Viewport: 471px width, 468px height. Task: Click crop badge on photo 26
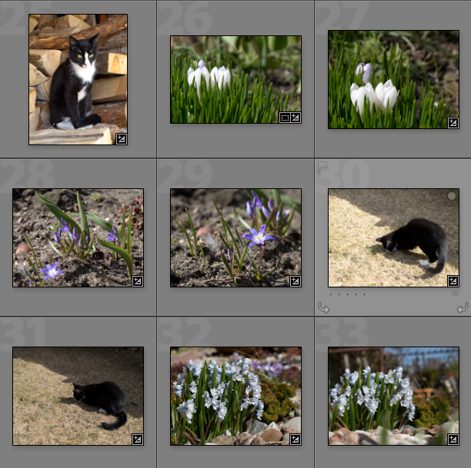point(284,117)
